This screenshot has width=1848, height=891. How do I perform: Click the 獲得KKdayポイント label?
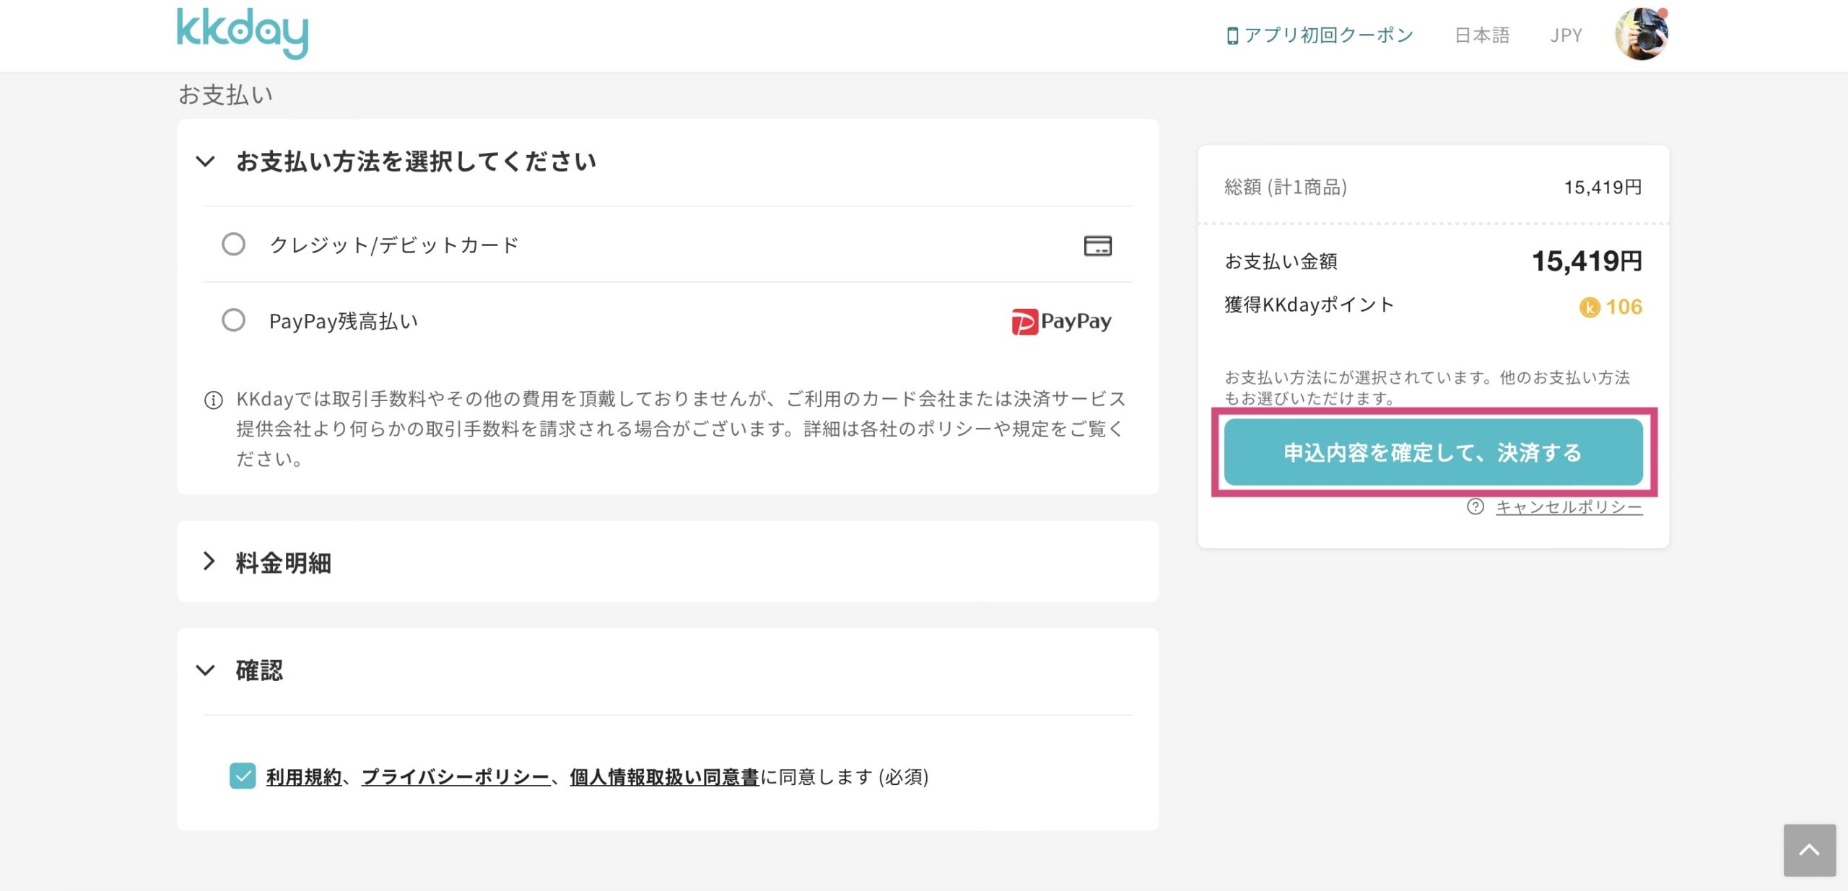click(1309, 305)
